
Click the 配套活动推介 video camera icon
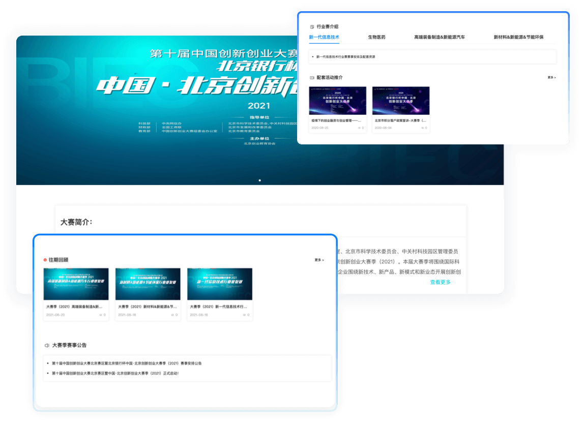point(311,77)
